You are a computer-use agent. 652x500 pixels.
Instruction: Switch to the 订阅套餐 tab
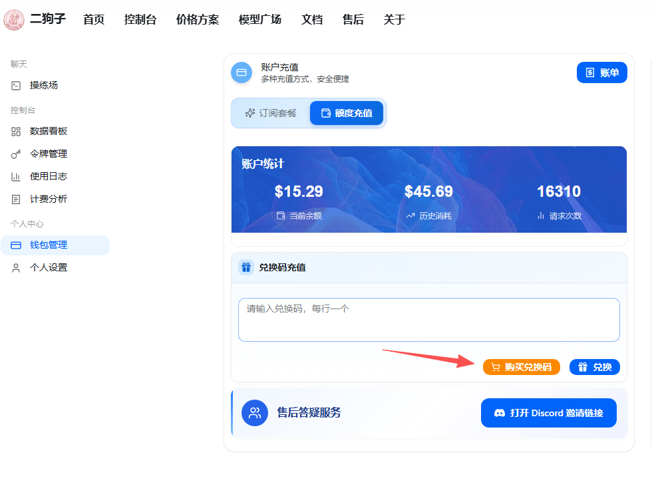tap(271, 113)
